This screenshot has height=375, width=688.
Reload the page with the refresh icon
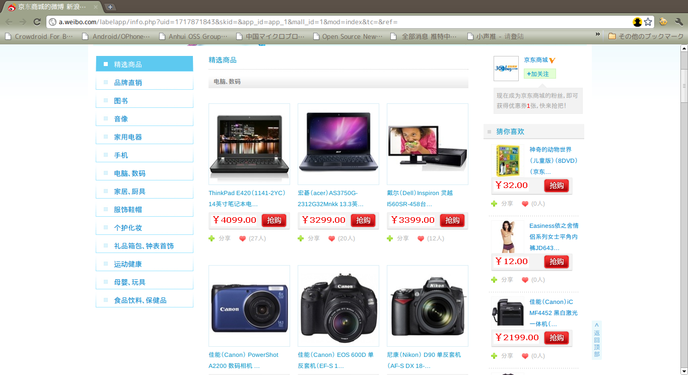click(x=37, y=22)
